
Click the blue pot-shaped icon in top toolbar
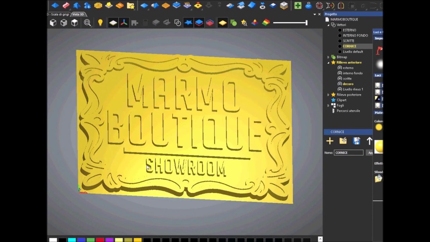(308, 5)
